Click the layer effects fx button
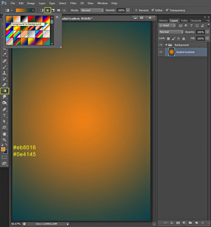The height and width of the screenshot is (227, 211). coord(172,223)
